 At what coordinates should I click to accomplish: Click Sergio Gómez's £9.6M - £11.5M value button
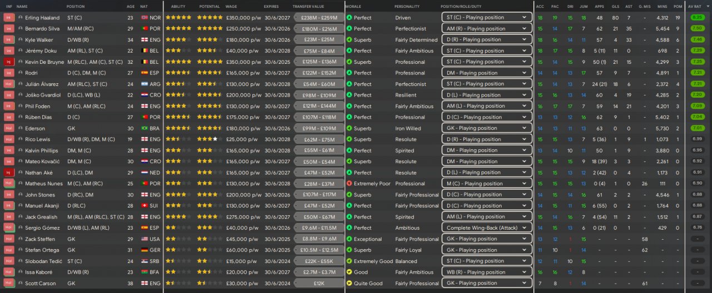[x=318, y=228]
